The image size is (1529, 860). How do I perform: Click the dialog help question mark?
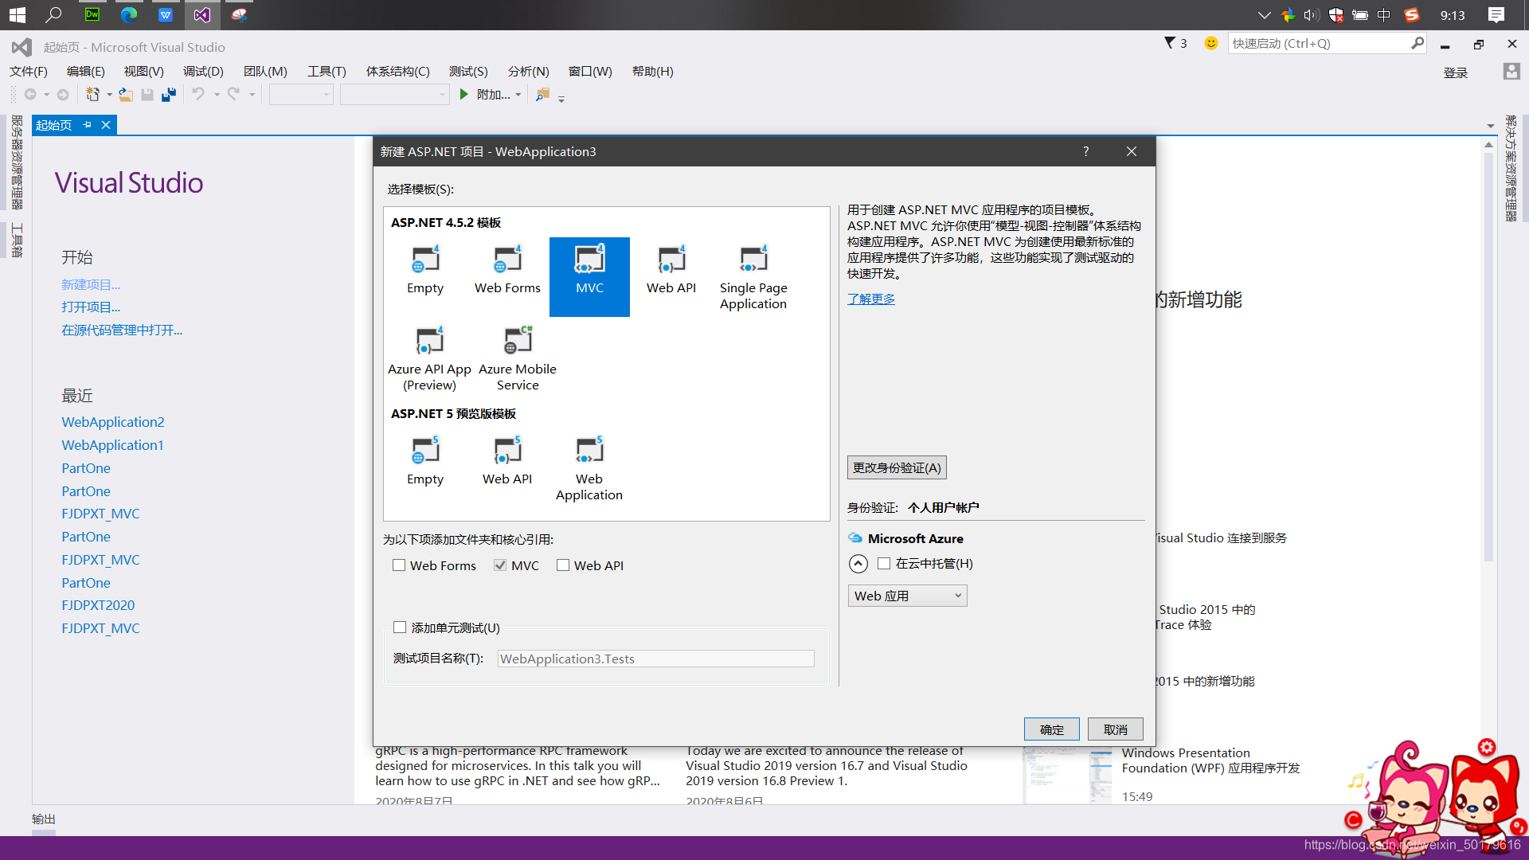click(1085, 151)
